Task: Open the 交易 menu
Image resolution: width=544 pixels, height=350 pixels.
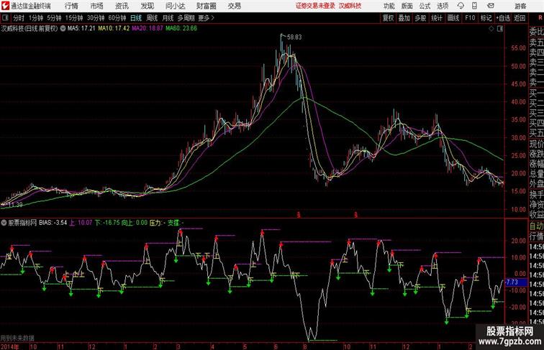Action: [234, 6]
